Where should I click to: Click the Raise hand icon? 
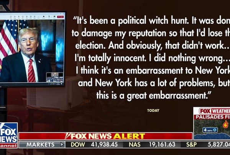tap(19, 17)
